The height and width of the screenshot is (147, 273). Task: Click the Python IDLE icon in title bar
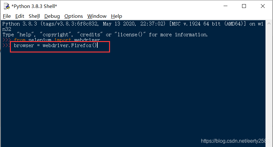[x=6, y=6]
